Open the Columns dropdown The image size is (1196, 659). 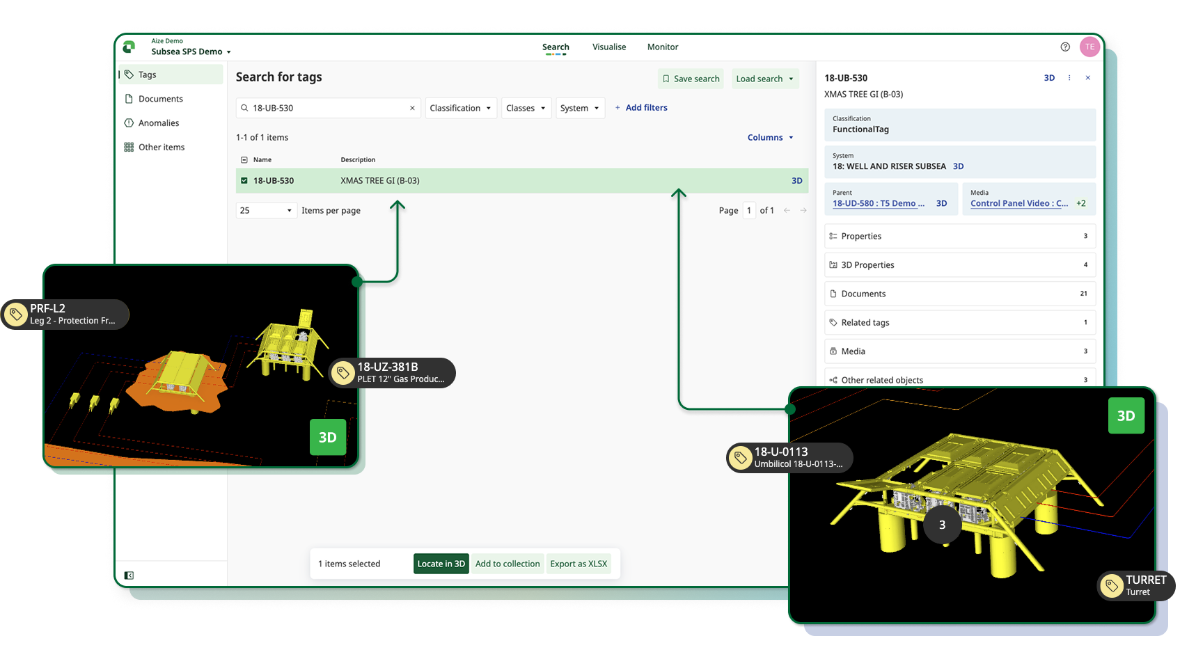[x=769, y=137]
